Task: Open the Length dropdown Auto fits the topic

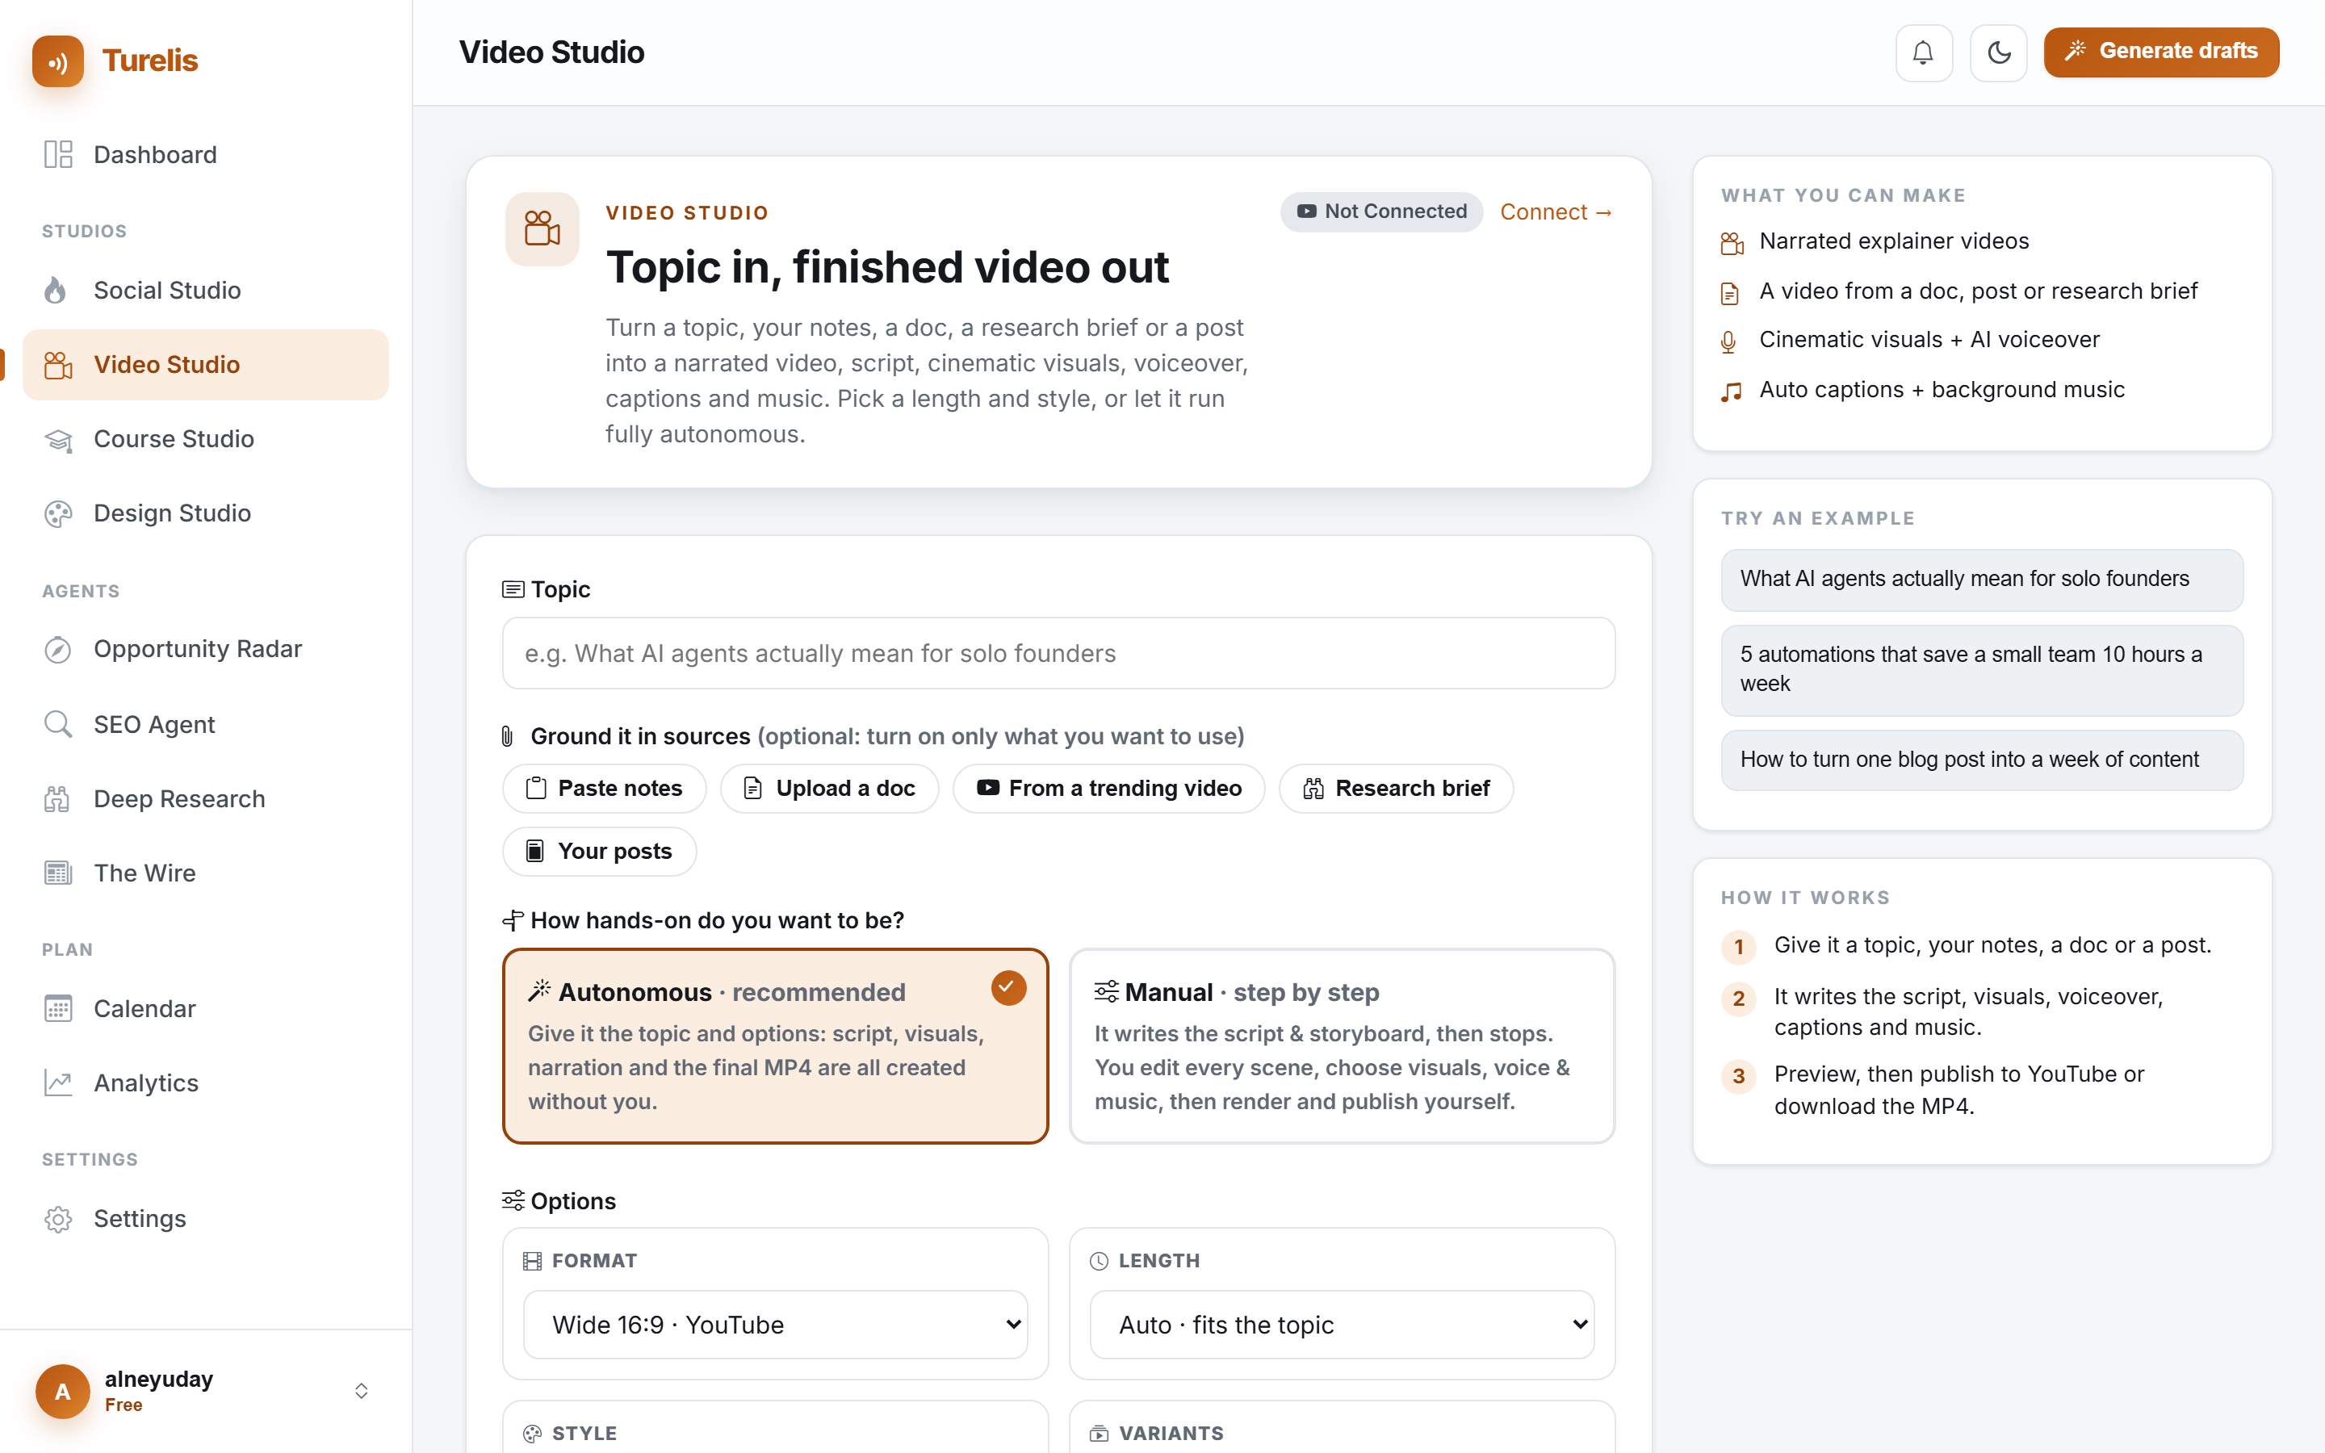Action: 1343,1324
